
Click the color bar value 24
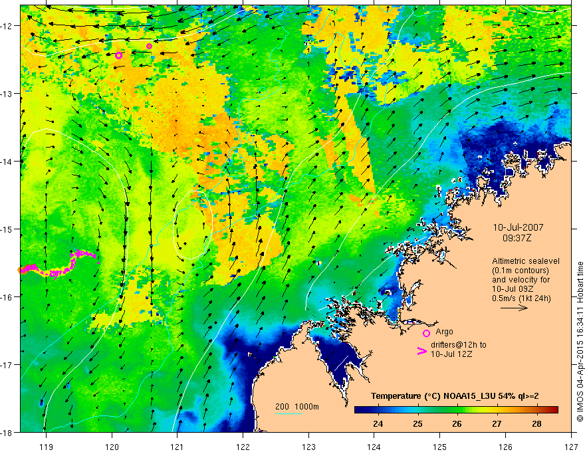pyautogui.click(x=378, y=423)
